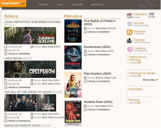Click comments icon under House of Usher
This screenshot has height=128, width=161.
[6, 121]
